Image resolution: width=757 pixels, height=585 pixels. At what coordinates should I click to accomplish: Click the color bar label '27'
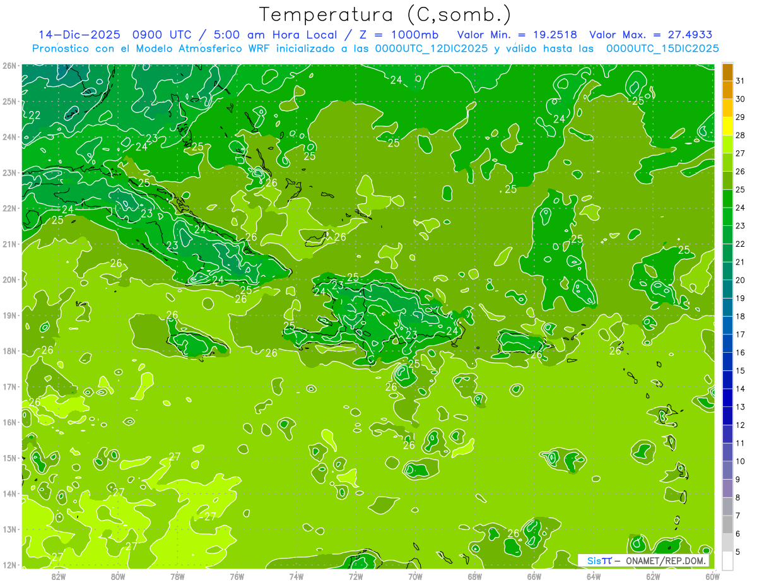pyautogui.click(x=741, y=153)
